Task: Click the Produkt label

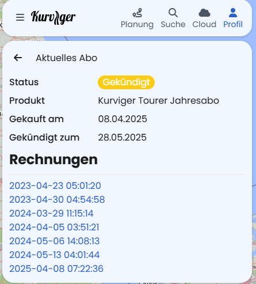Action: (x=27, y=100)
